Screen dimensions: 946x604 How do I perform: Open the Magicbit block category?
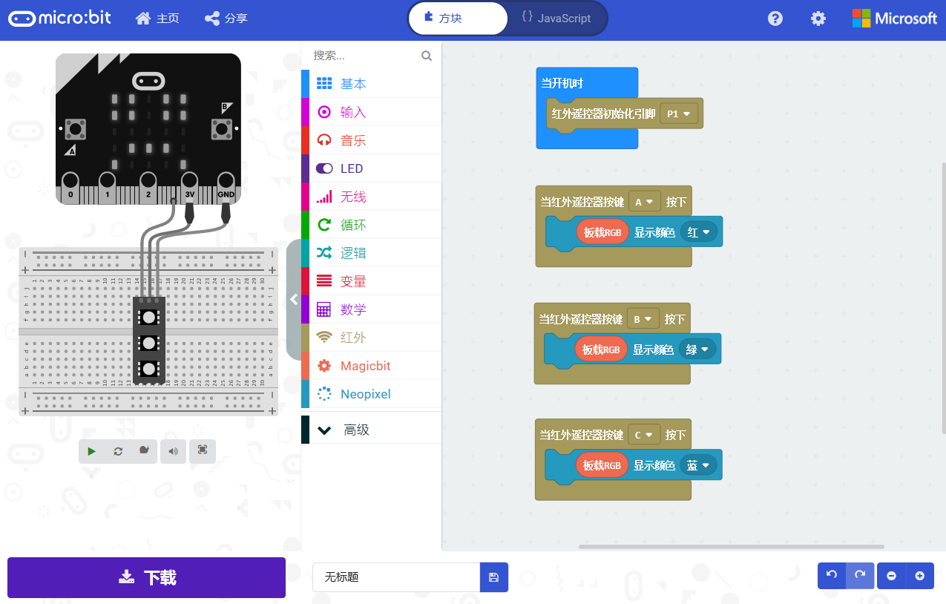point(371,366)
